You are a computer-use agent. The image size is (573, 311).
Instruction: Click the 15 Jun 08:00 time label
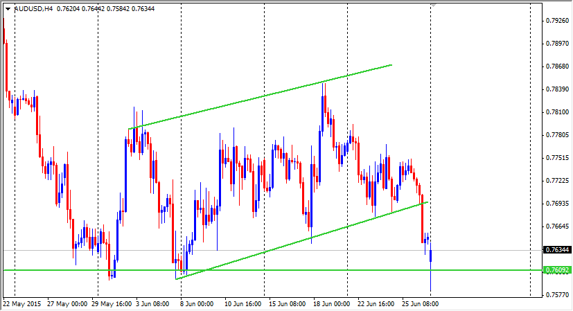point(288,304)
